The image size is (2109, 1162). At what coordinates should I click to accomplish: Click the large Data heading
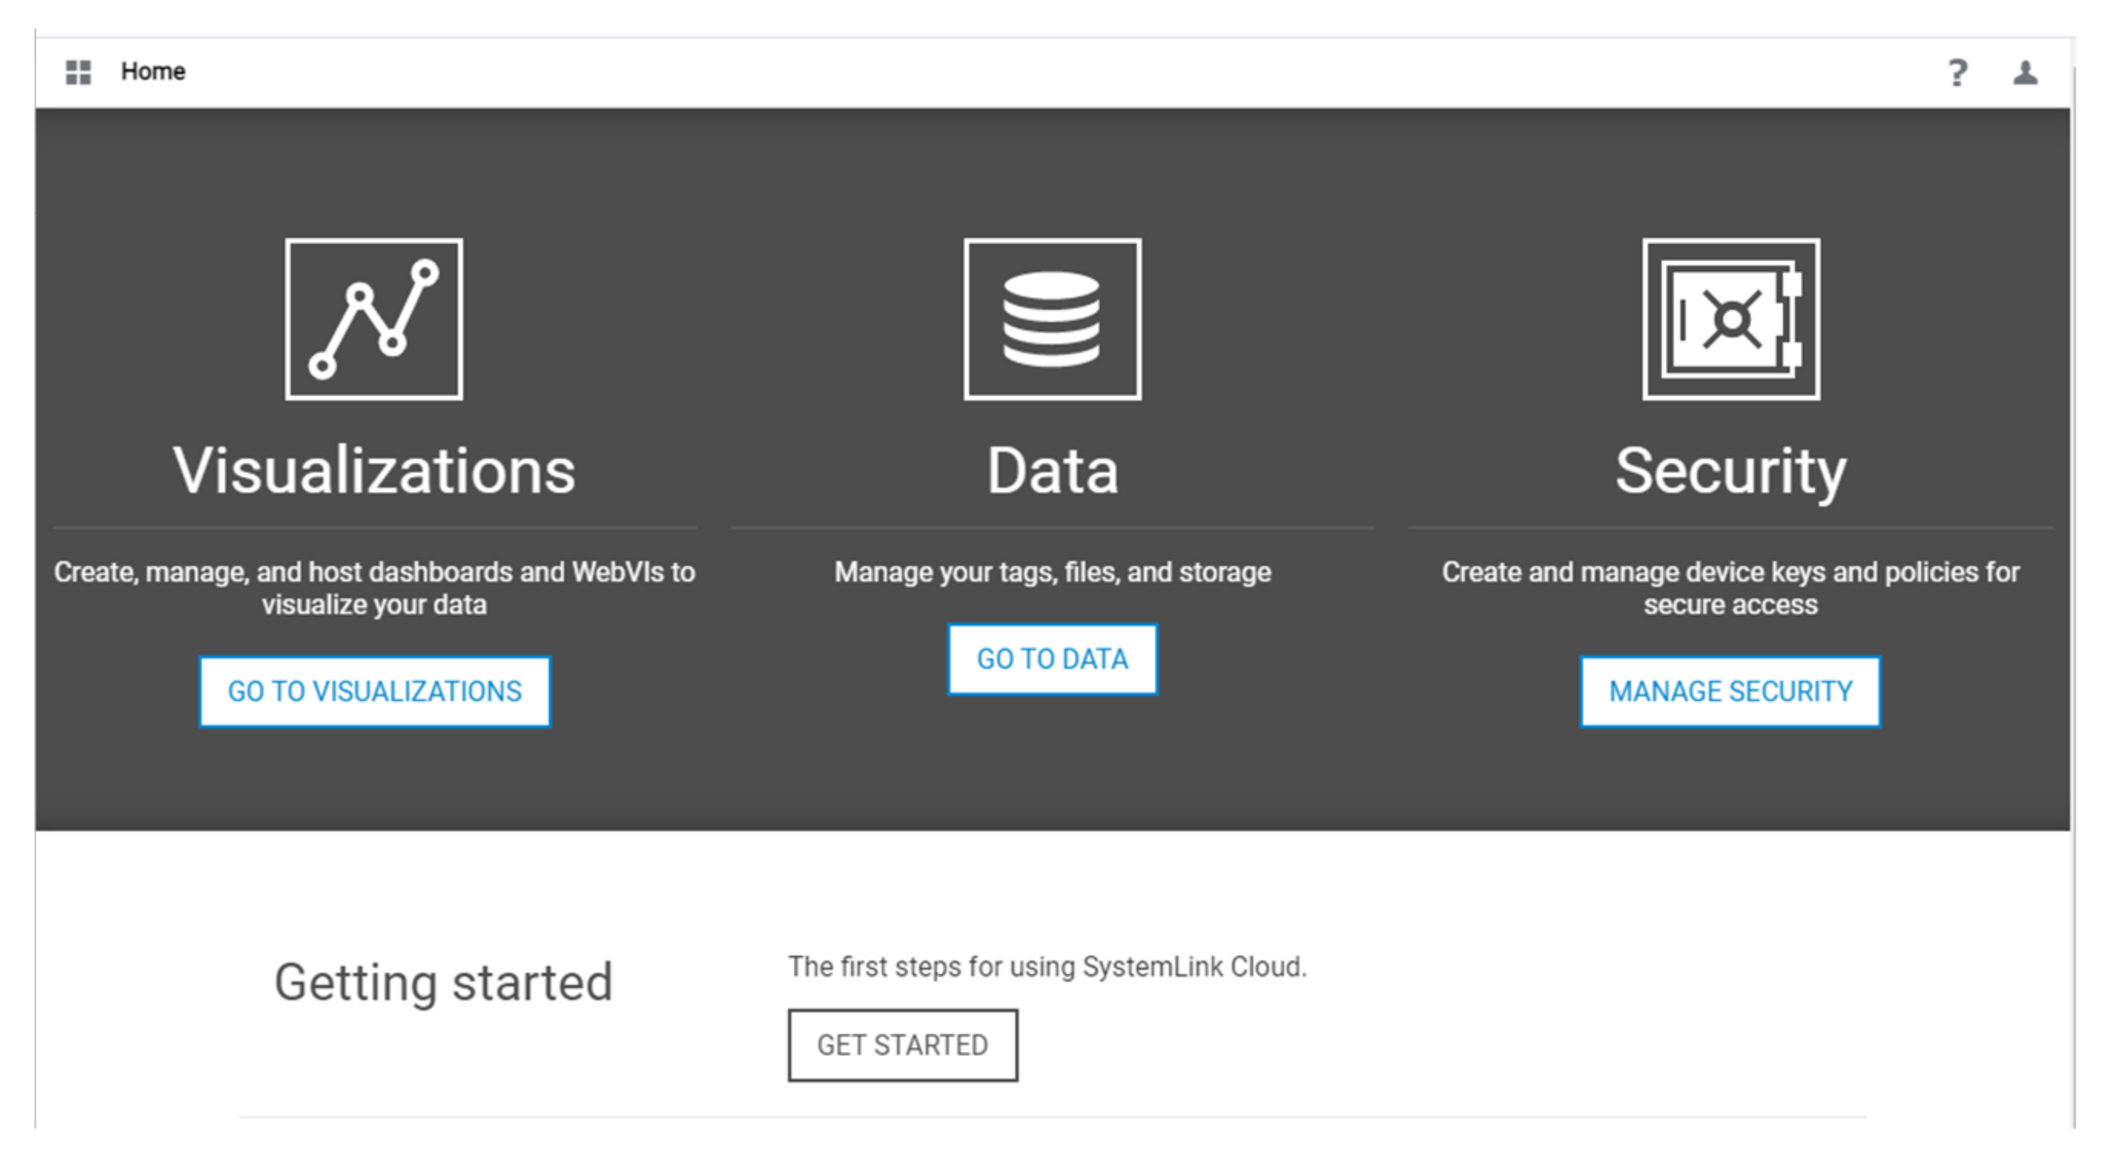point(1052,472)
